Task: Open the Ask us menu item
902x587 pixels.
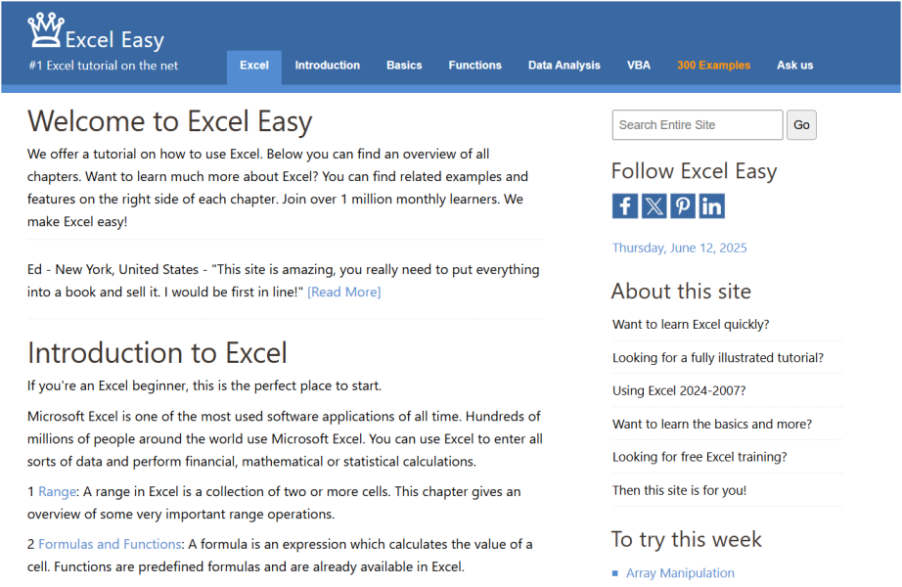Action: pyautogui.click(x=795, y=66)
